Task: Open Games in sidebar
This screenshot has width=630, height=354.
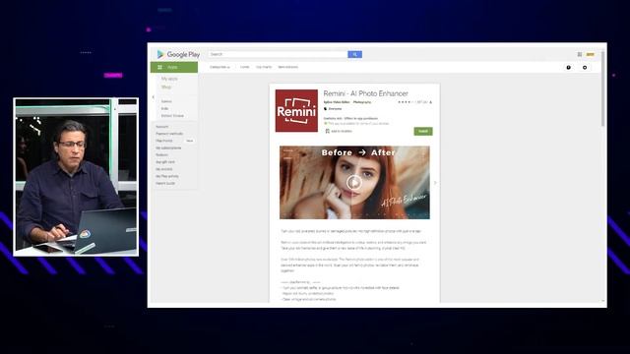Action: [x=166, y=101]
